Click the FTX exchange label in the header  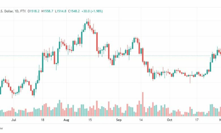tap(23, 11)
